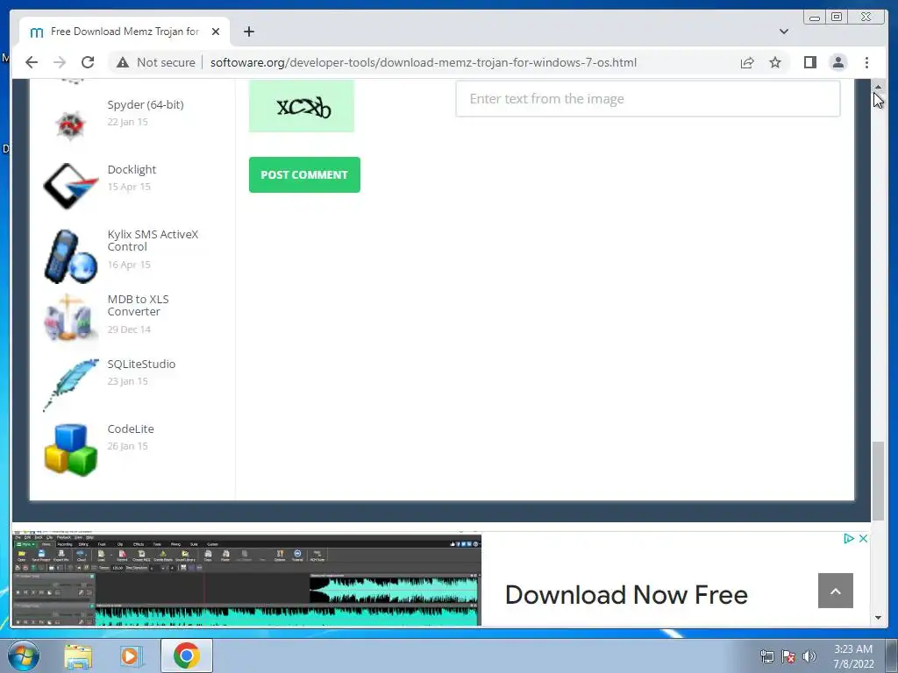
Task: Focus the captcha text input field
Action: click(x=648, y=98)
